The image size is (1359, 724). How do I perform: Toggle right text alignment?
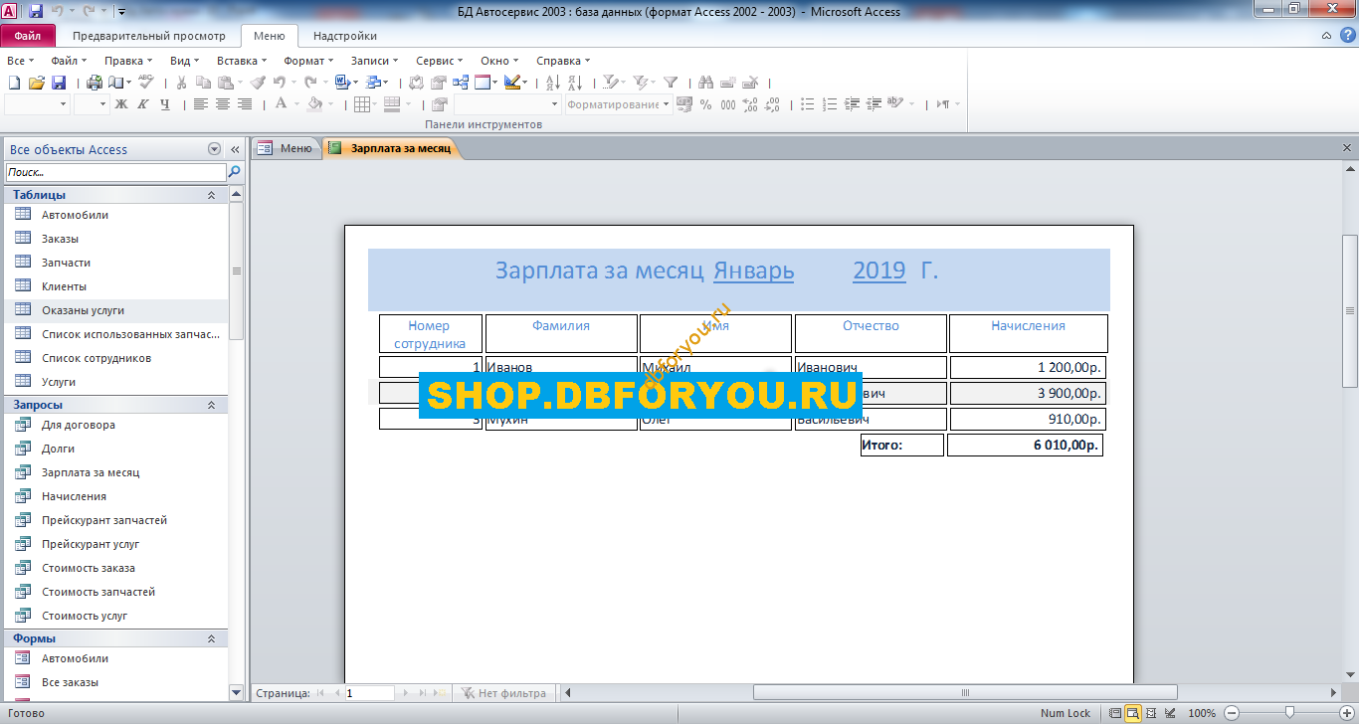click(x=245, y=103)
